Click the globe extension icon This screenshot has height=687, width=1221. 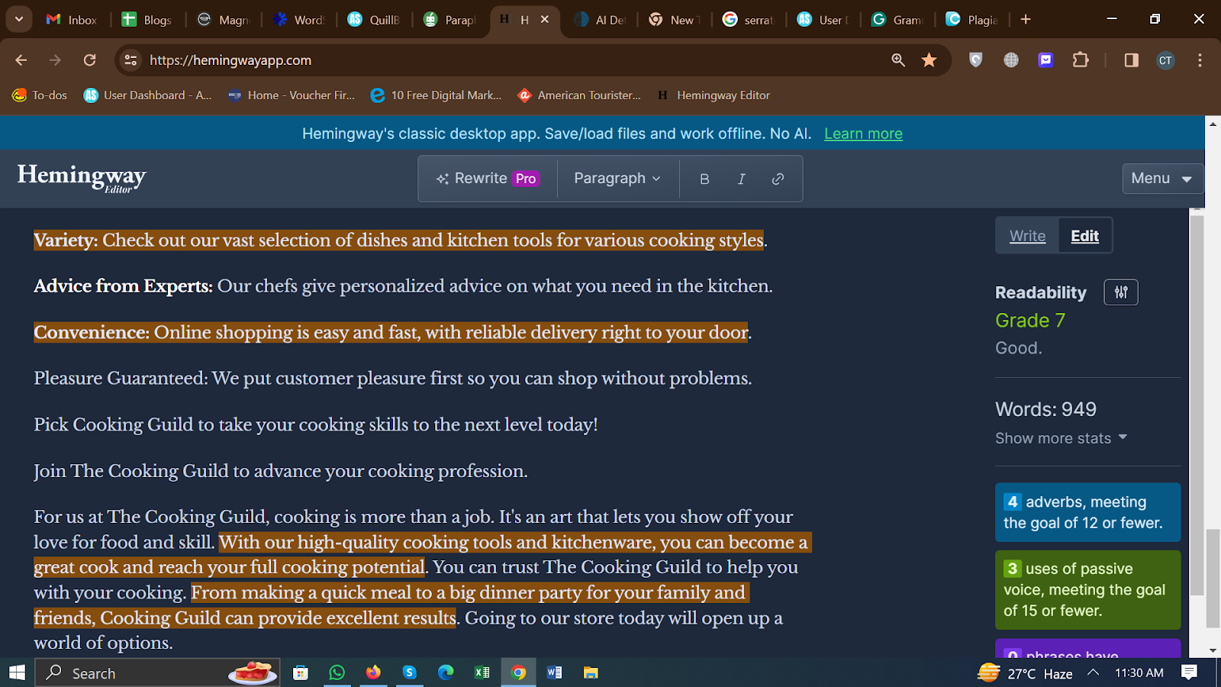(x=1011, y=60)
